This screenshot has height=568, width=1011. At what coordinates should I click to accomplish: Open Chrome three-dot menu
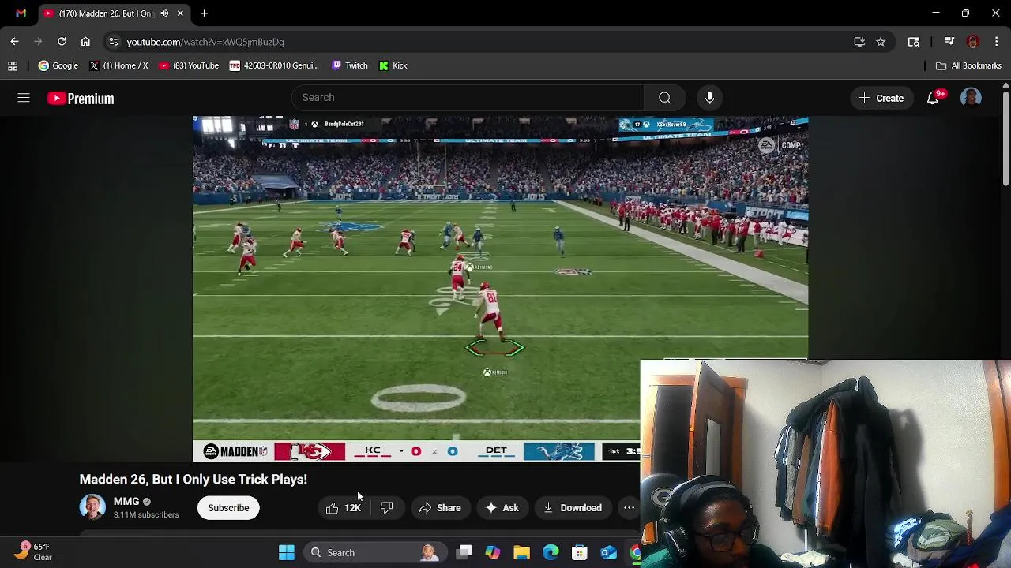(997, 42)
